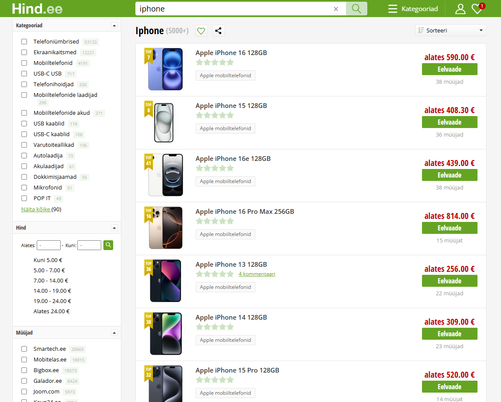Click the TOP 41 badge on iPhone 16e
The height and width of the screenshot is (402, 501).
click(x=149, y=162)
